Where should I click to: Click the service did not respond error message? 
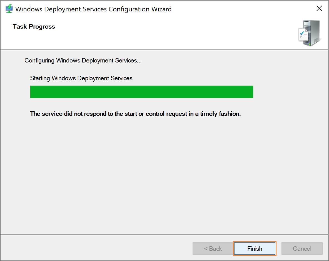(x=135, y=114)
